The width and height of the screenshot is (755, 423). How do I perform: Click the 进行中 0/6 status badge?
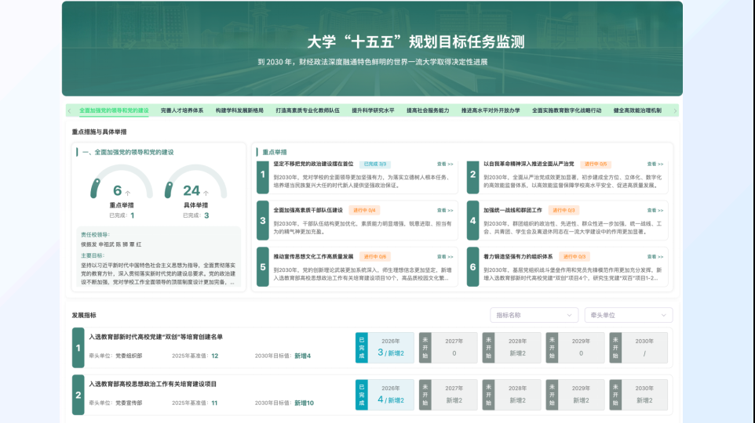pyautogui.click(x=375, y=257)
